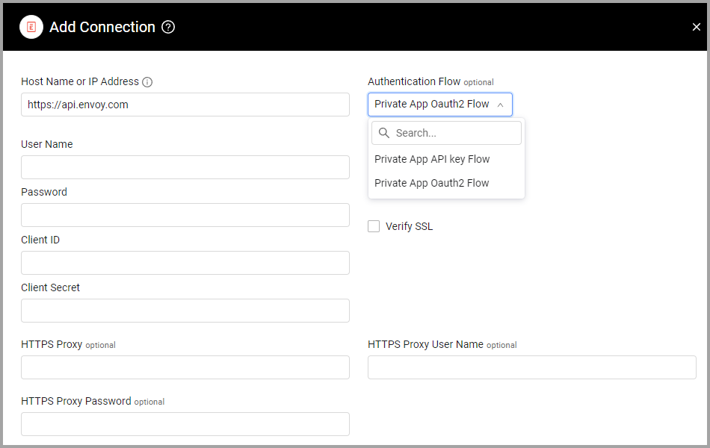This screenshot has height=448, width=710.
Task: Choose Private App Oauth2 Flow option
Action: coord(432,183)
